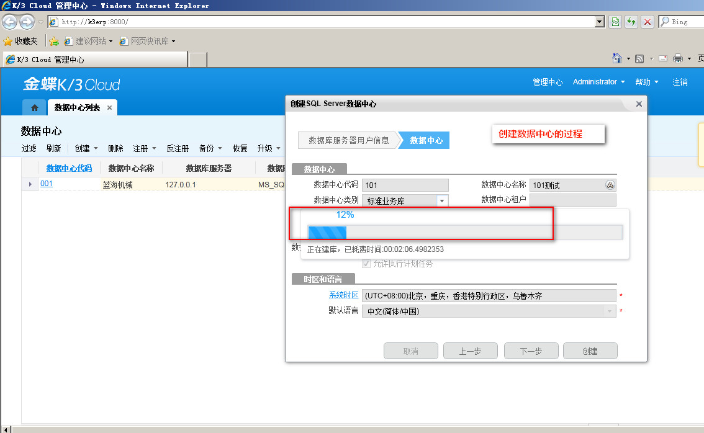Click the address bar URL field

click(322, 22)
